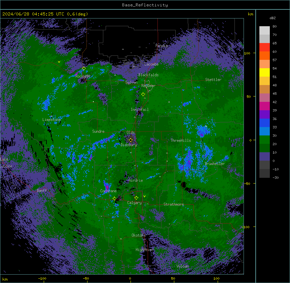This screenshot has width=290, height=283.
Task: Click the Lake Louise label
Action: 6,163
